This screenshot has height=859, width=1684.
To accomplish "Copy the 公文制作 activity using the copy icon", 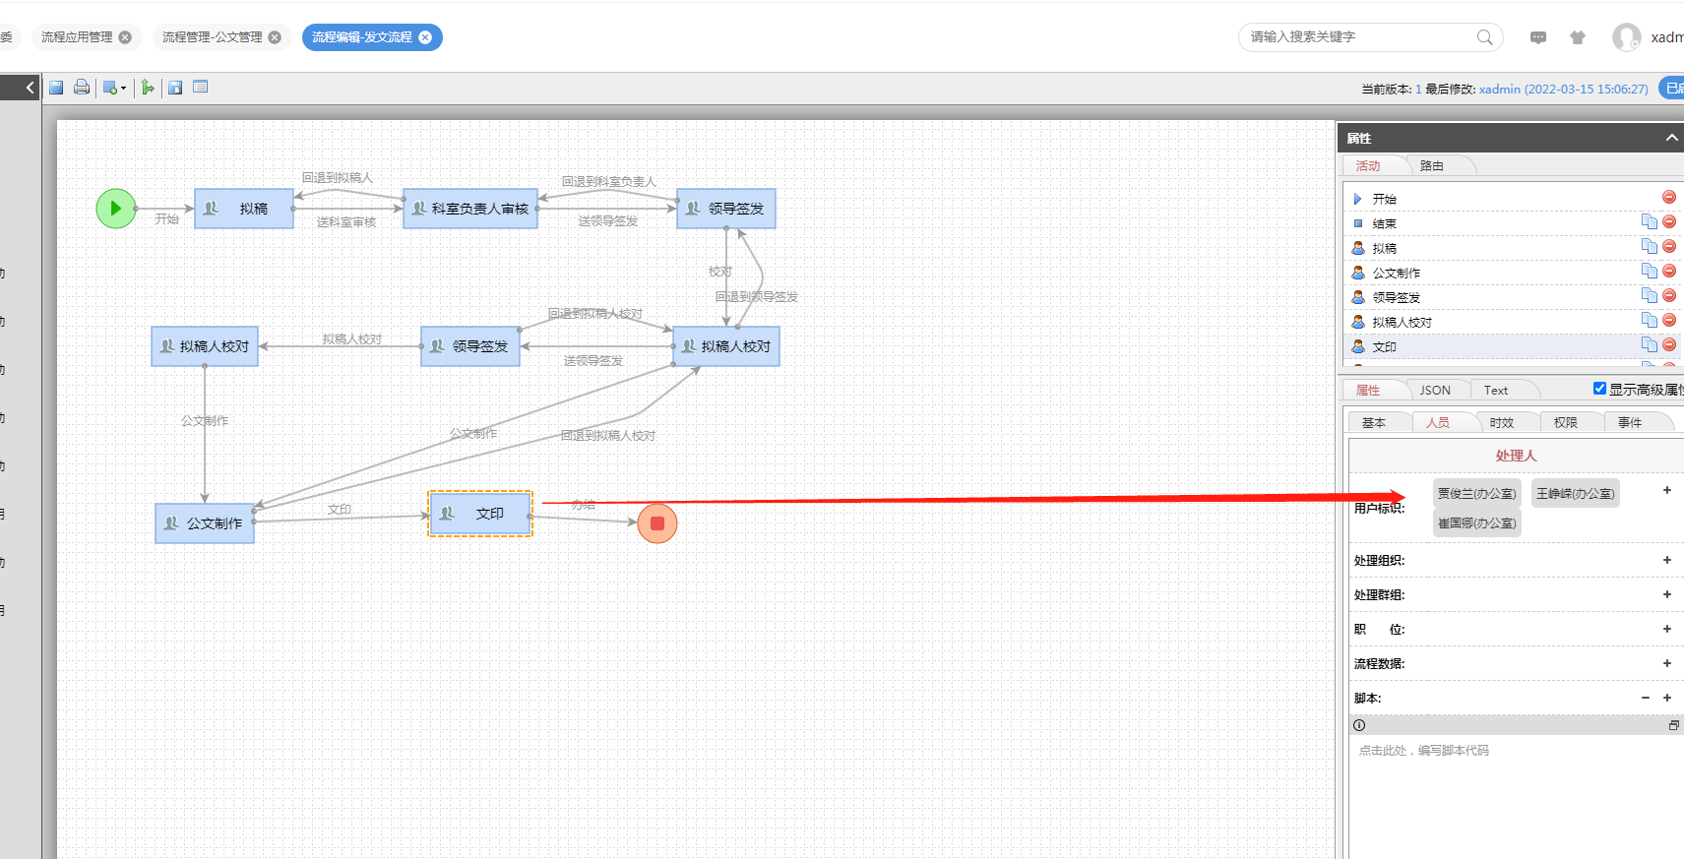I will pos(1649,272).
